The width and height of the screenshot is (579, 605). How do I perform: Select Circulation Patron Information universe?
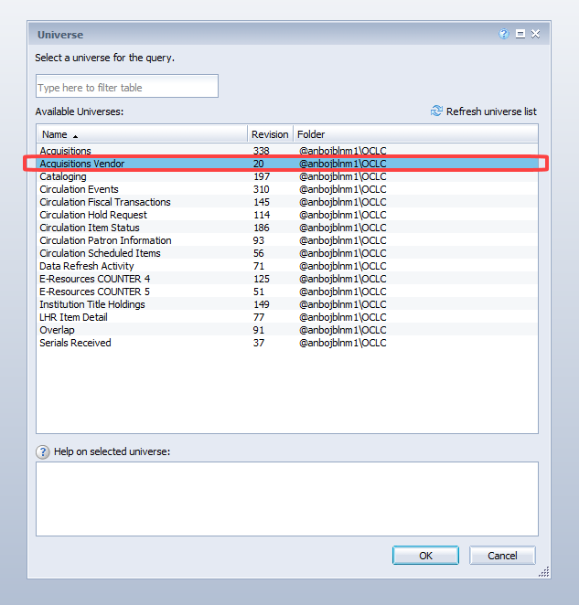click(287, 240)
